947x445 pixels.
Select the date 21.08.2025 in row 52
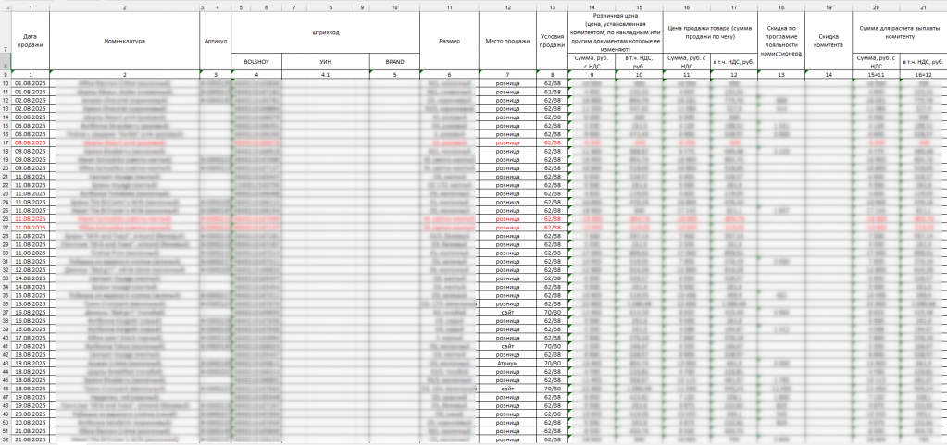tap(30, 439)
